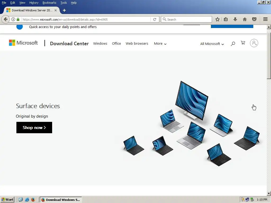Click the Microsoft logo
Screen dimensions: 271x203
(23, 43)
